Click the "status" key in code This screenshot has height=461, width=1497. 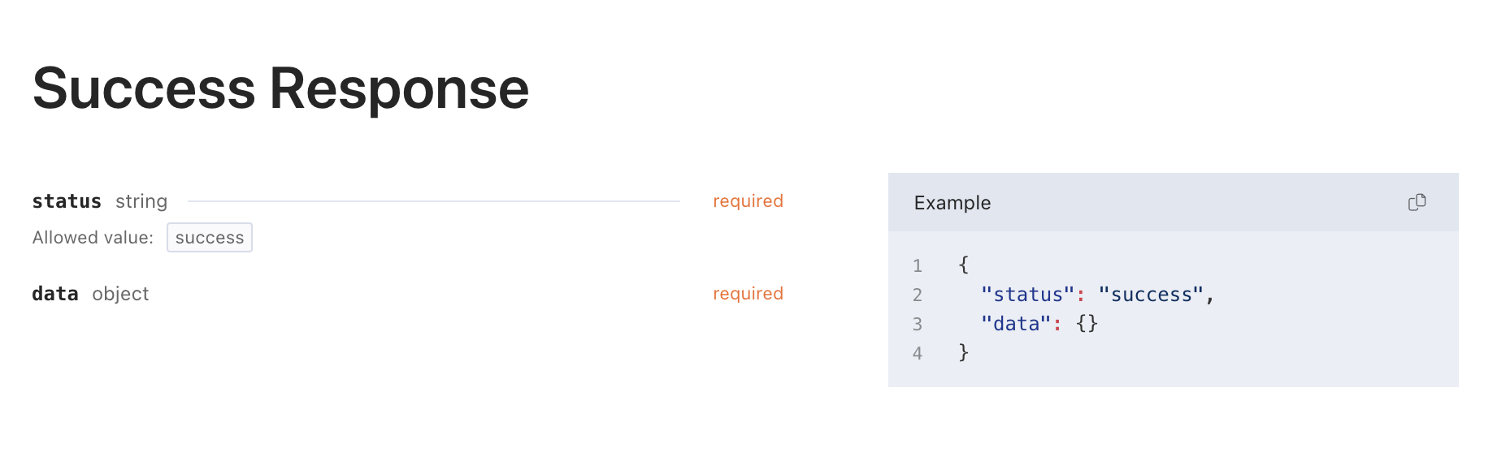[x=1027, y=295]
